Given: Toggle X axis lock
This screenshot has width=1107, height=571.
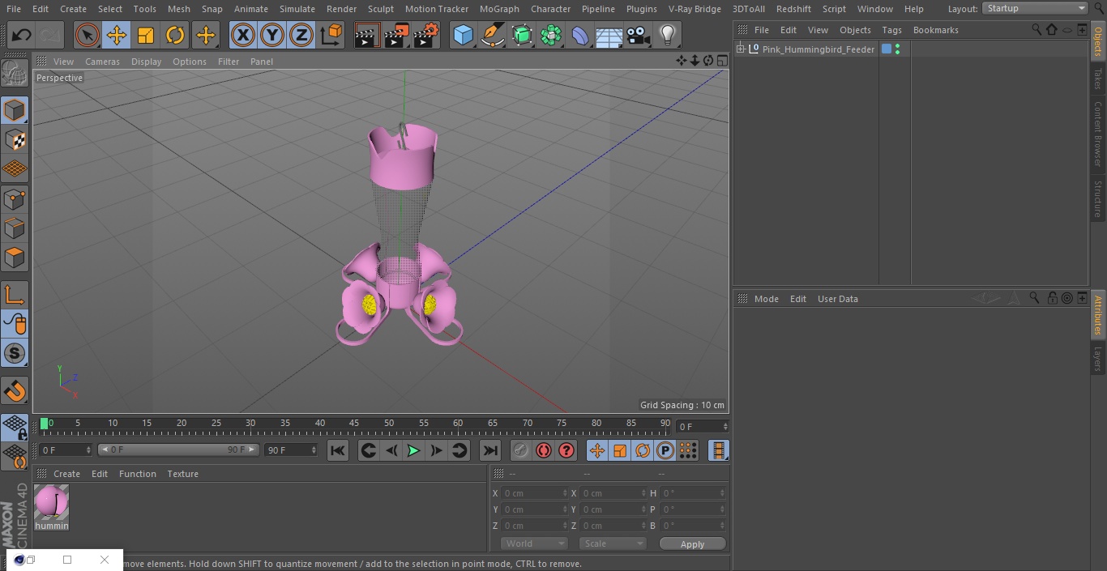Looking at the screenshot, I should 242,35.
